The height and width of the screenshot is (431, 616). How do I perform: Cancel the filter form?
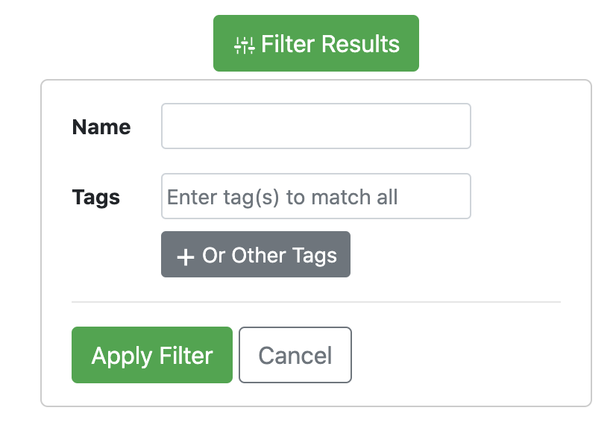(295, 355)
